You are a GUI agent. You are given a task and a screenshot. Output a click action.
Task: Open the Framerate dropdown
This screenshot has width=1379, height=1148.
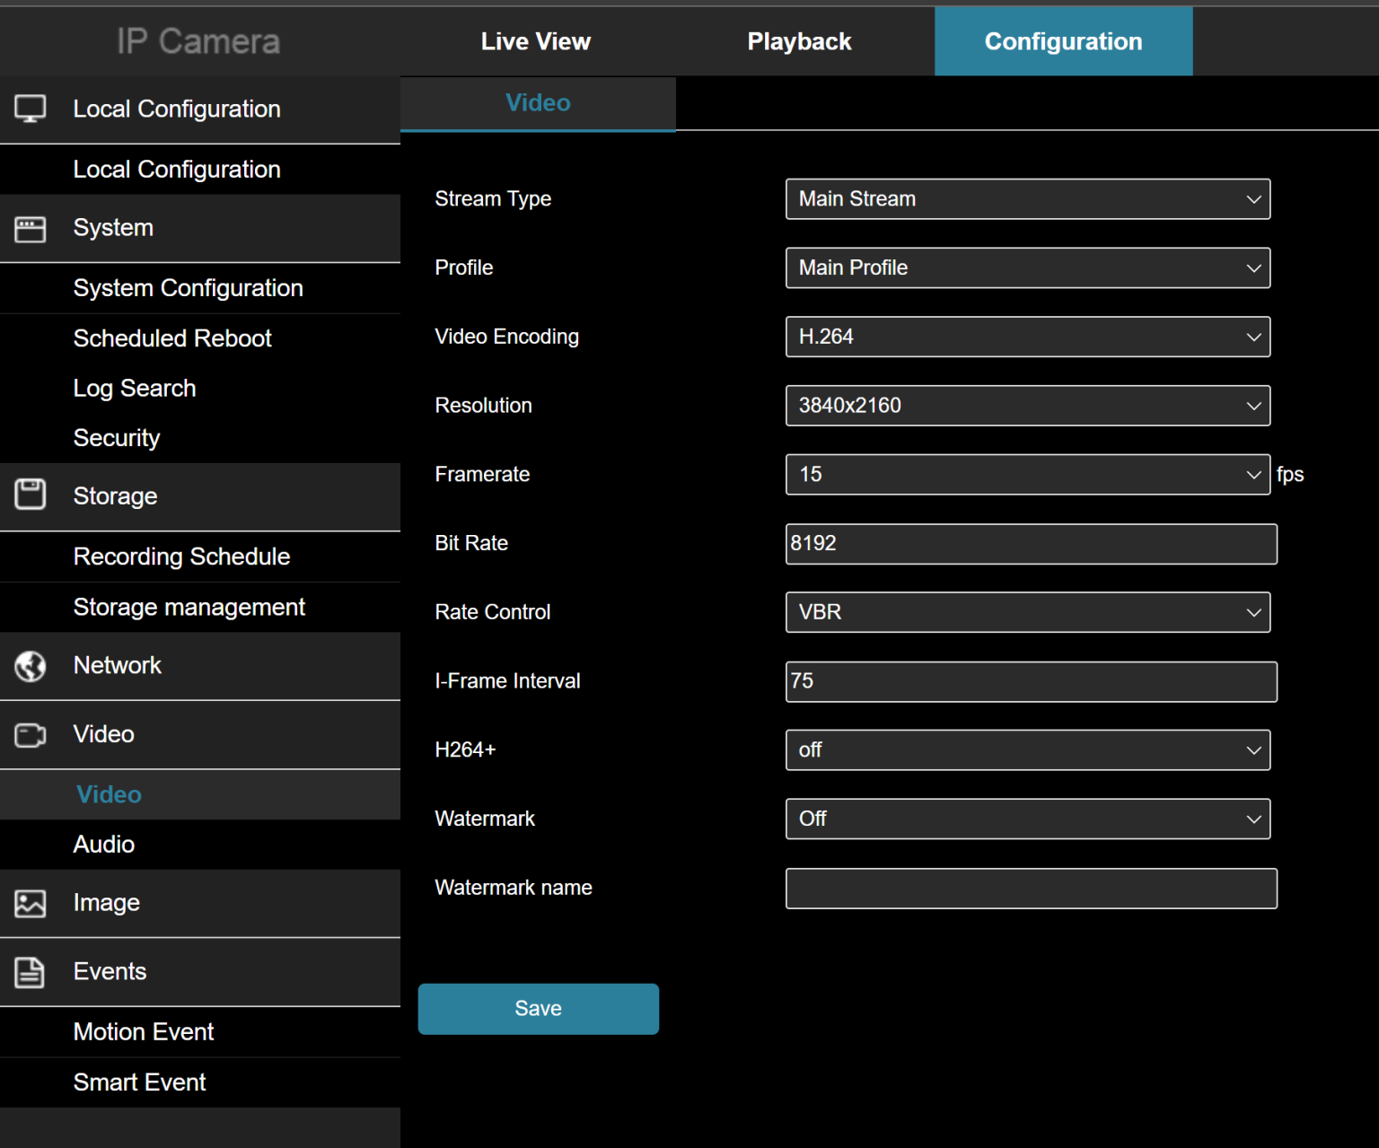pyautogui.click(x=1027, y=474)
